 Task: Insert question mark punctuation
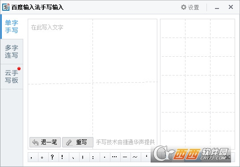coord(54,157)
